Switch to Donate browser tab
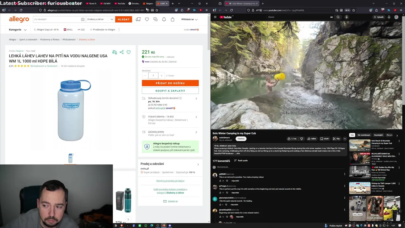405x228 pixels. point(134,3)
